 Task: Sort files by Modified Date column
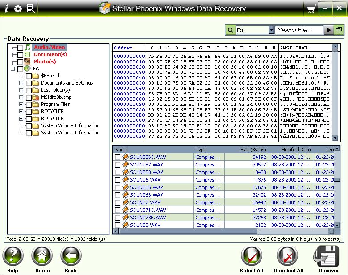tap(296, 150)
